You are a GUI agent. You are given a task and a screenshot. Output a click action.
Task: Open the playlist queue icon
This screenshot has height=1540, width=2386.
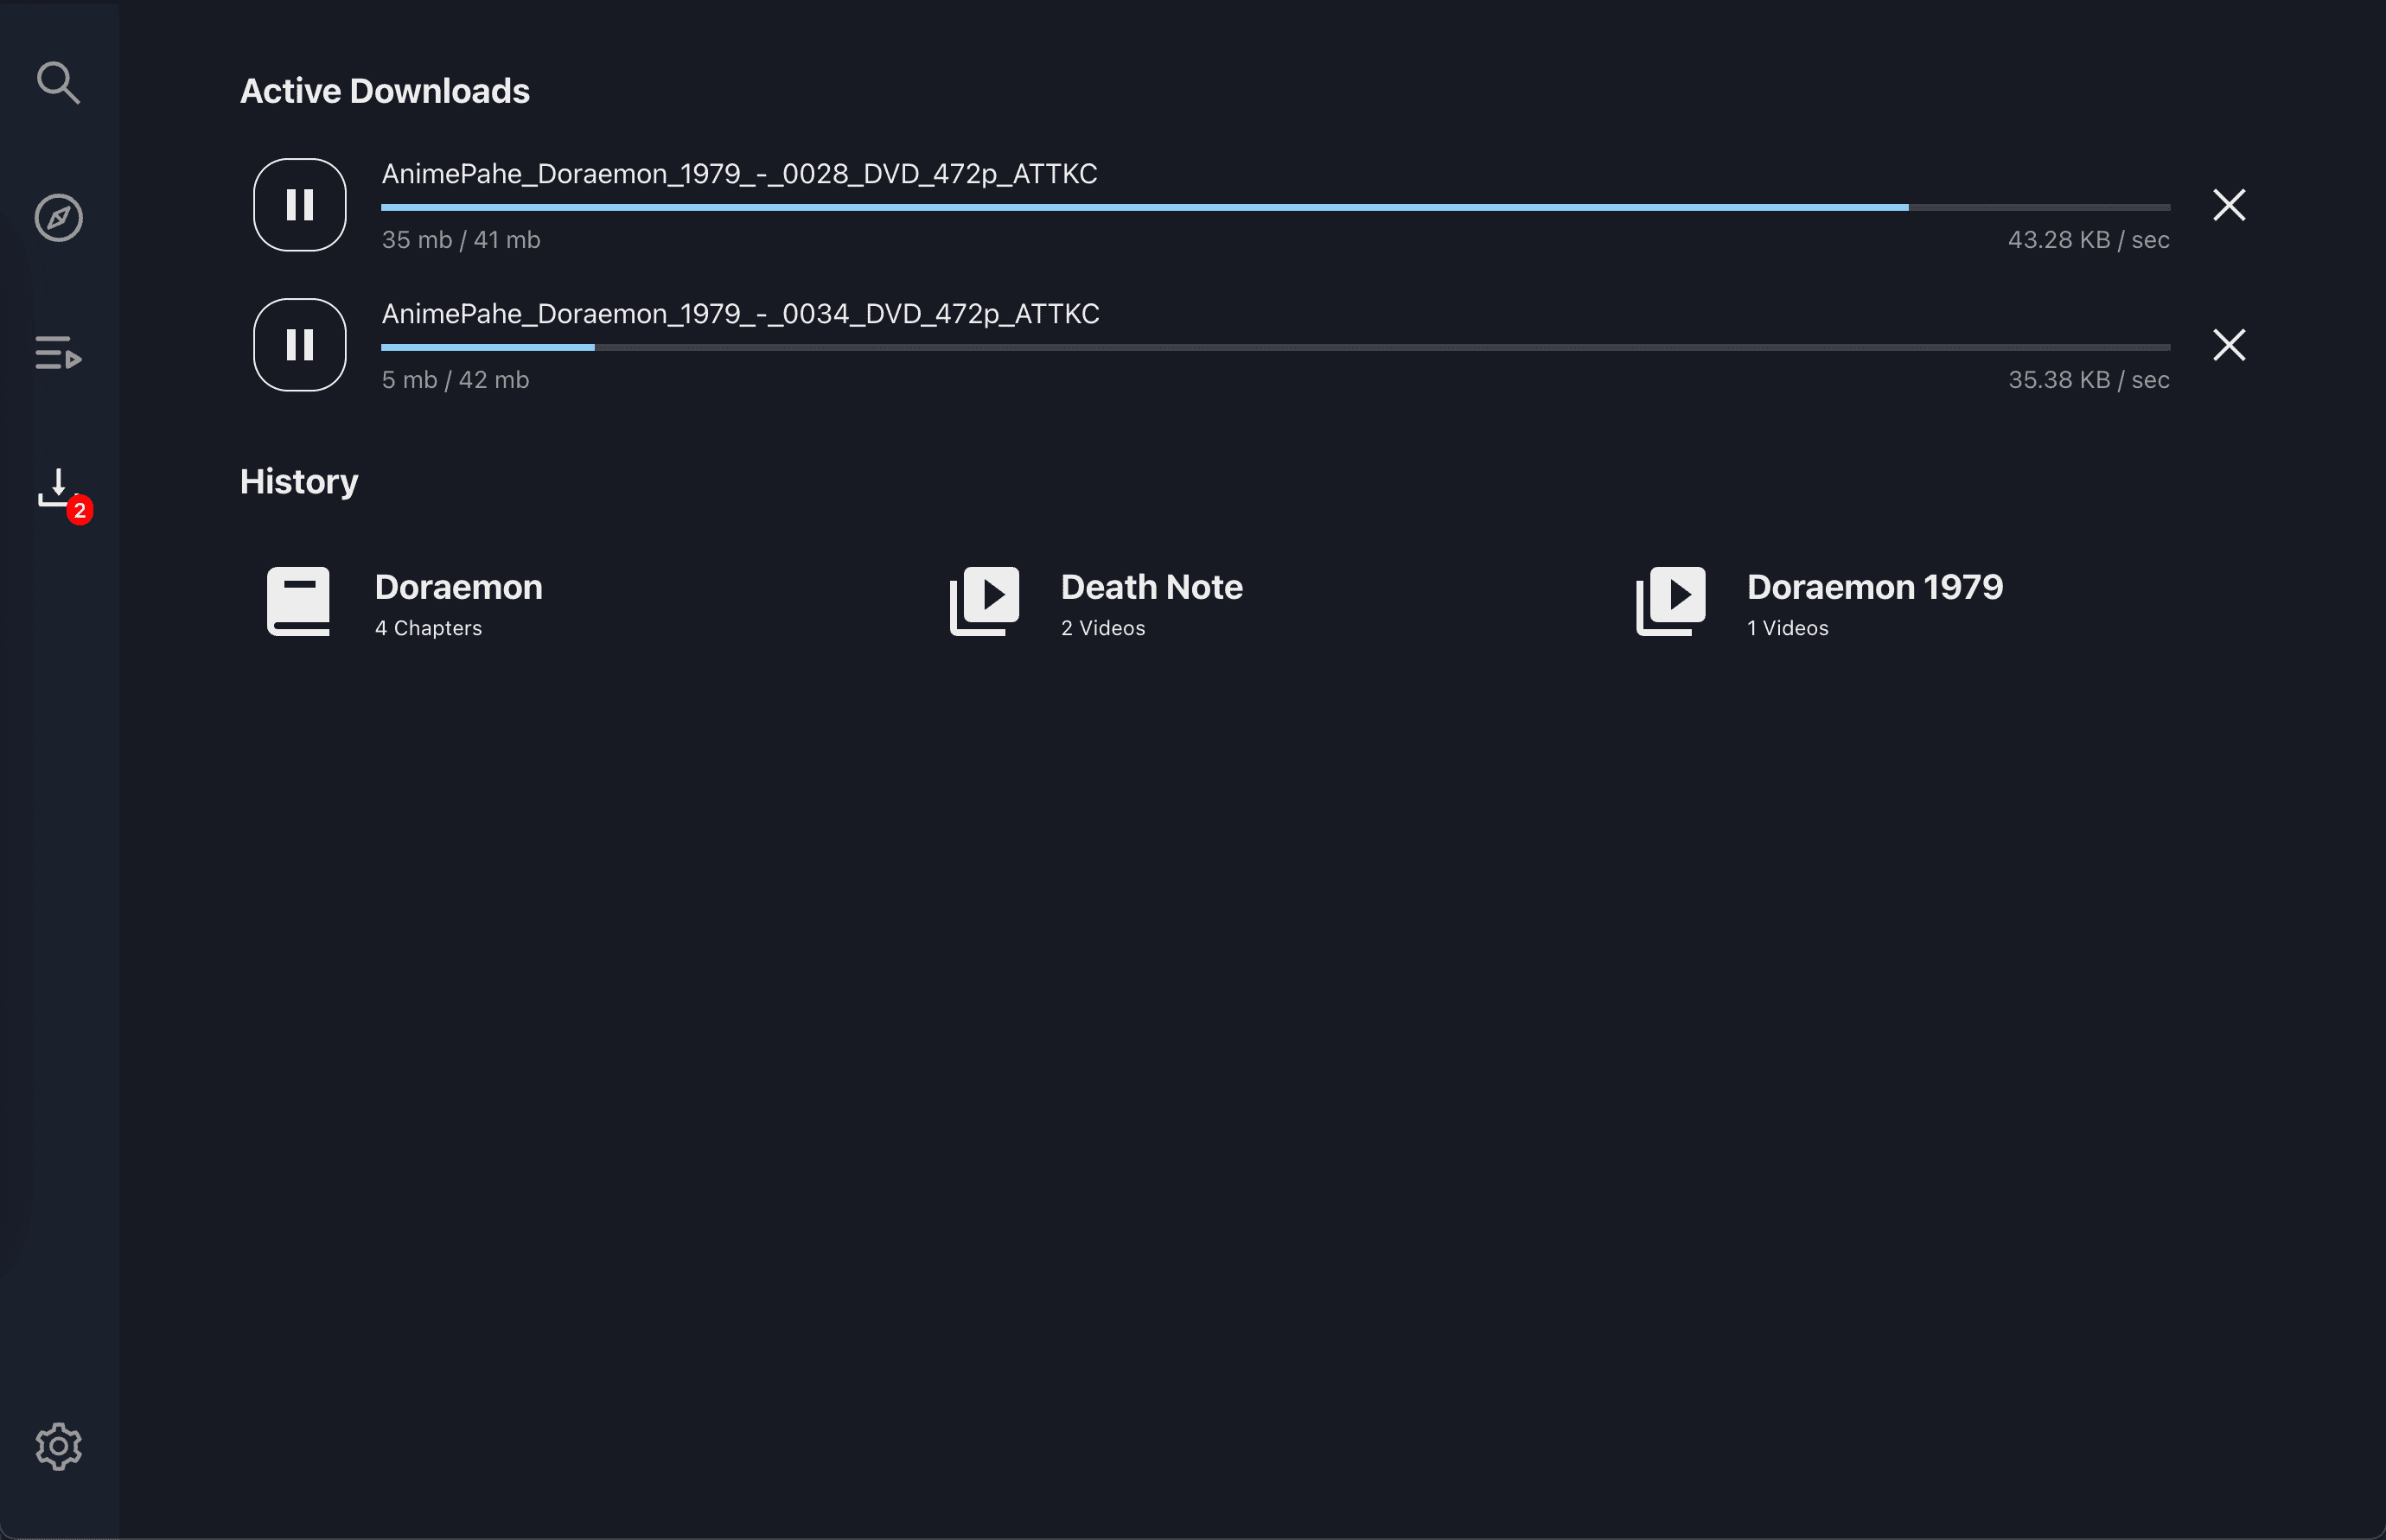coord(58,353)
